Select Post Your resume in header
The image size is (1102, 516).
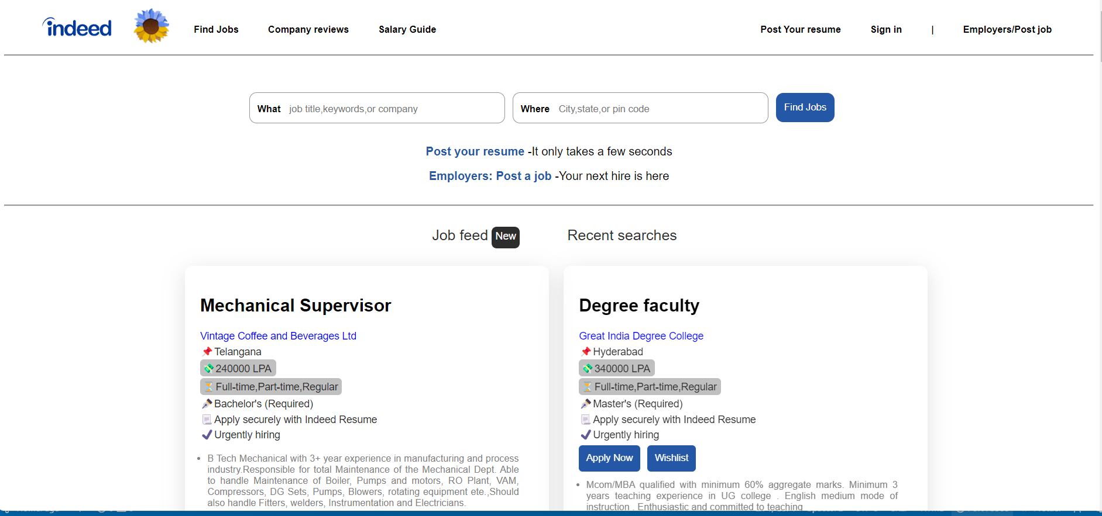800,29
